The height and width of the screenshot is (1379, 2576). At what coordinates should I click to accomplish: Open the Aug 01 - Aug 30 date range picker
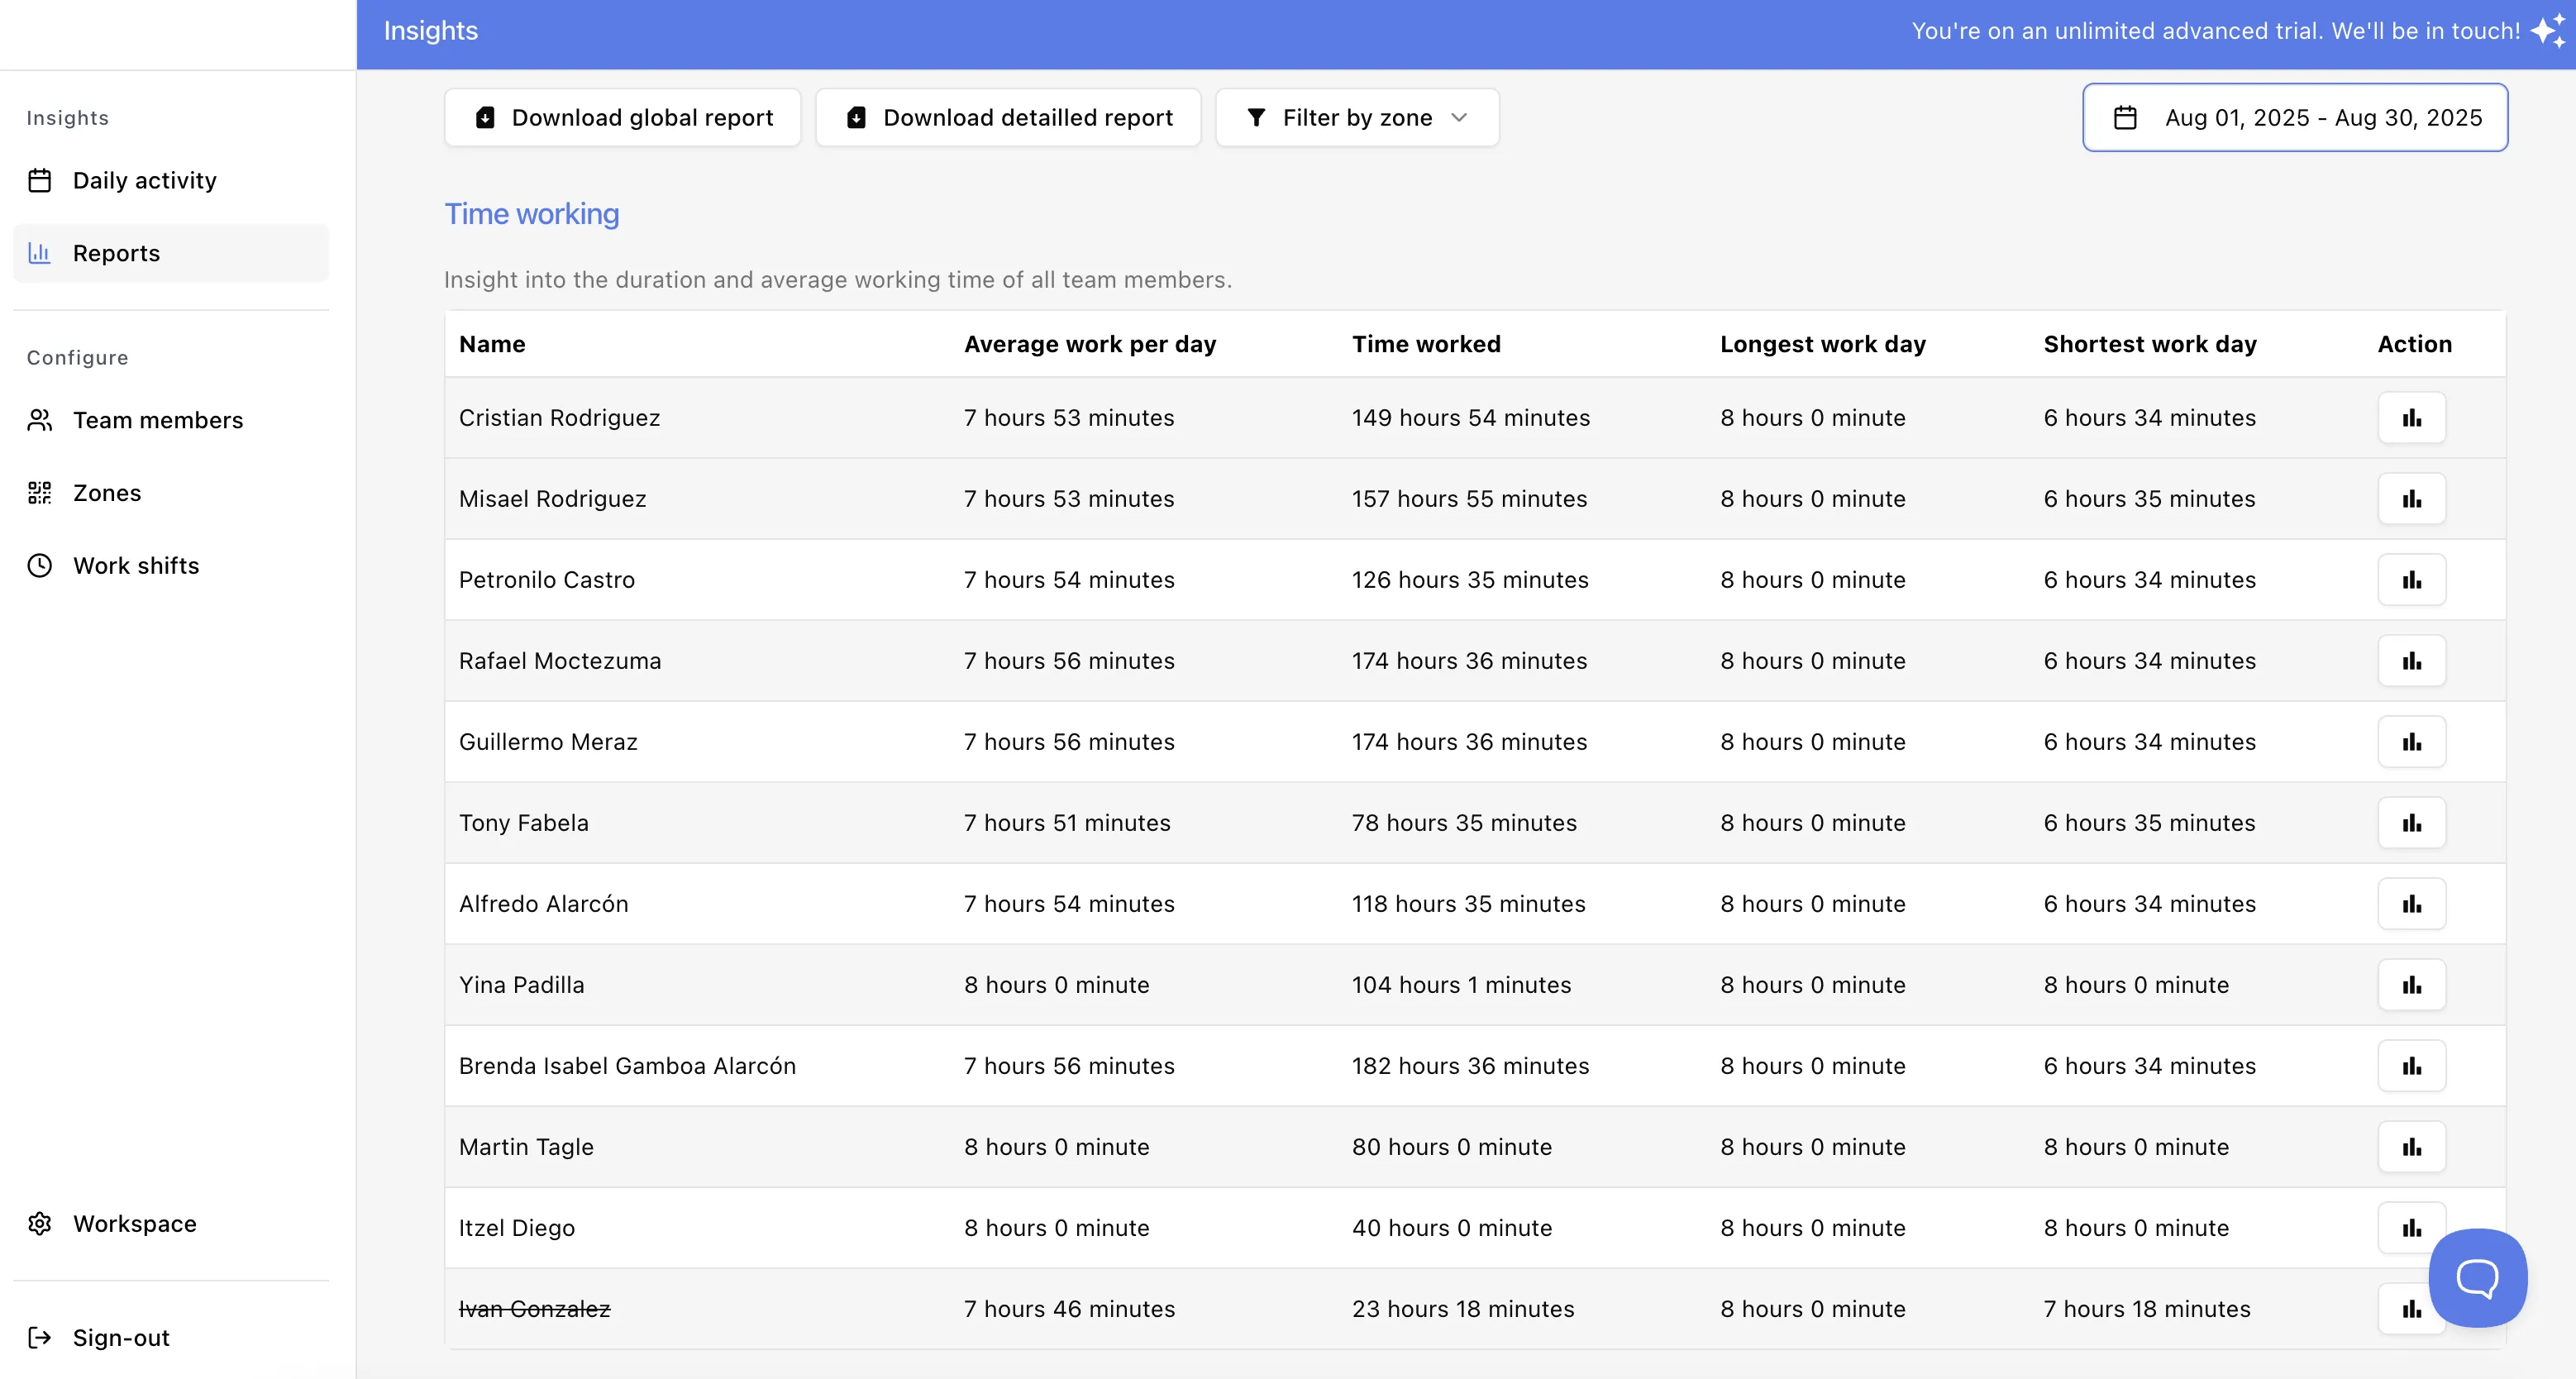point(2295,118)
